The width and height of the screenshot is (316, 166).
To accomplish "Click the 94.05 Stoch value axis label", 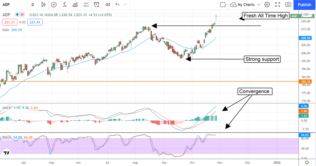I will 305,135.
